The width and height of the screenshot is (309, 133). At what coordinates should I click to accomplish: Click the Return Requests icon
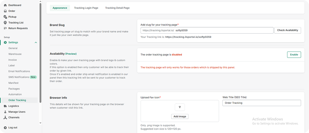pos(5,28)
